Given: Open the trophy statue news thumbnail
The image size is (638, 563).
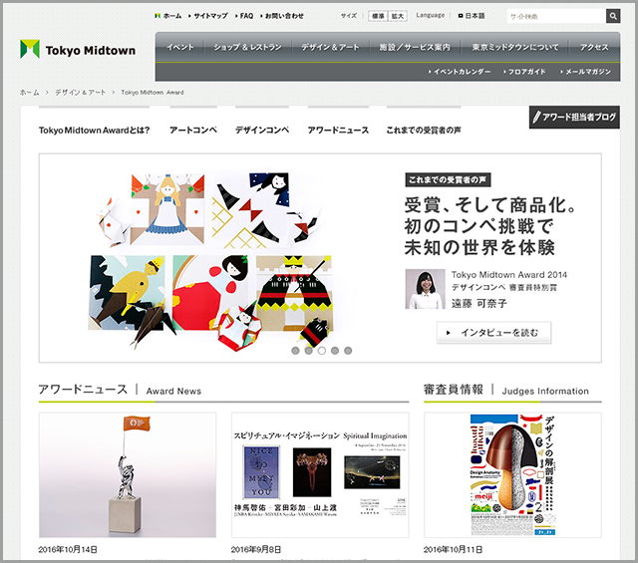Looking at the screenshot, I should click(128, 474).
